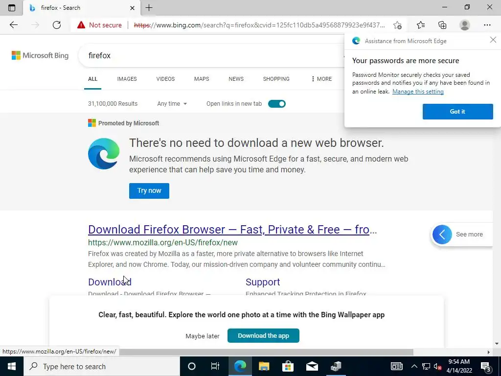Switch to the MAPS tab
501x376 pixels.
coord(202,79)
